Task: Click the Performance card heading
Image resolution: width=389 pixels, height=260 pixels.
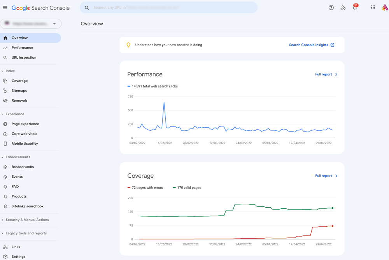Action: click(x=145, y=75)
